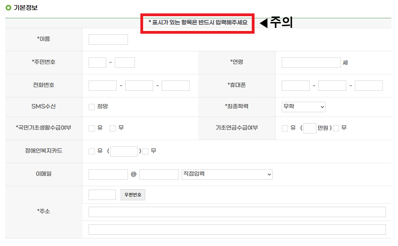Click the 이름 name input field

pos(108,39)
